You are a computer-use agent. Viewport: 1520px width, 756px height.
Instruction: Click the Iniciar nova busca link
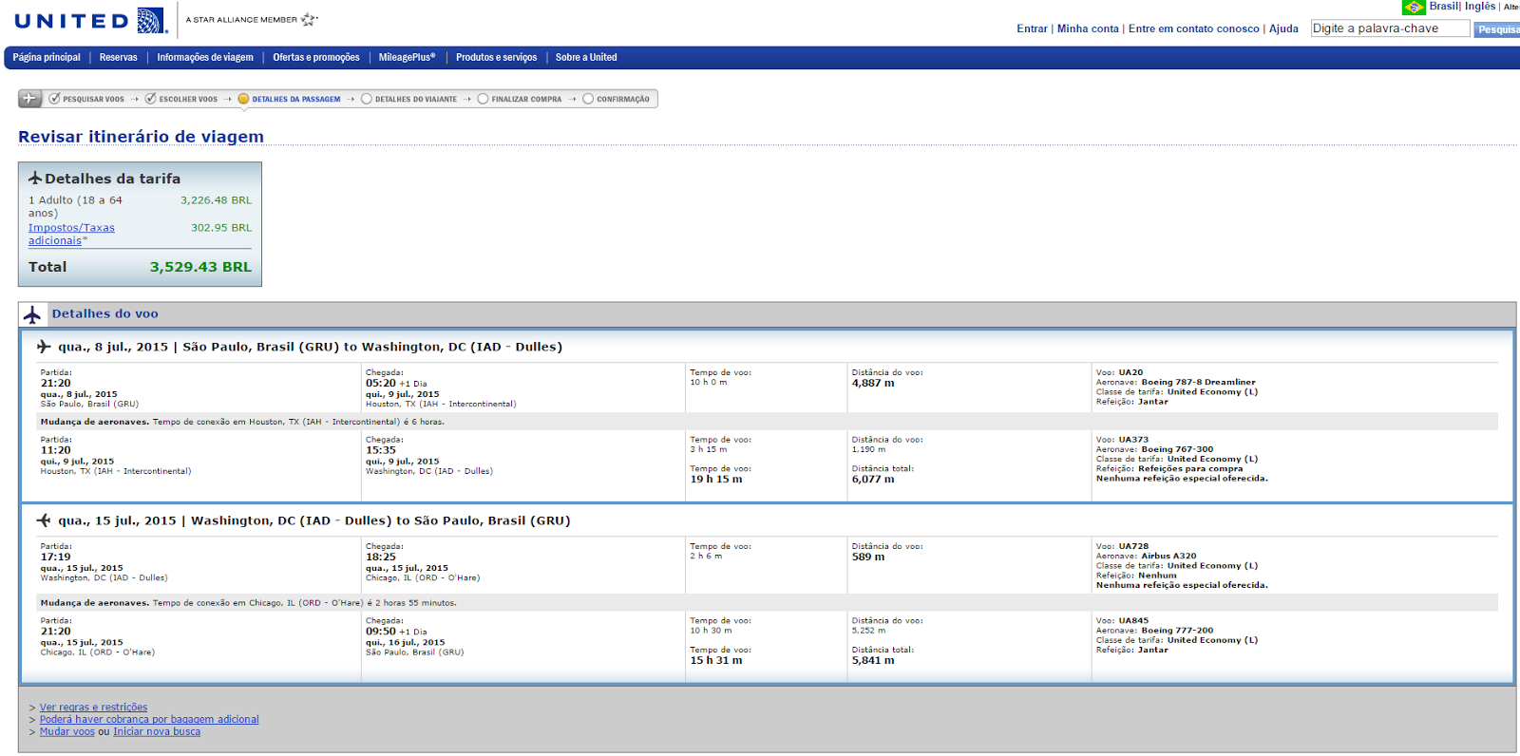[157, 732]
